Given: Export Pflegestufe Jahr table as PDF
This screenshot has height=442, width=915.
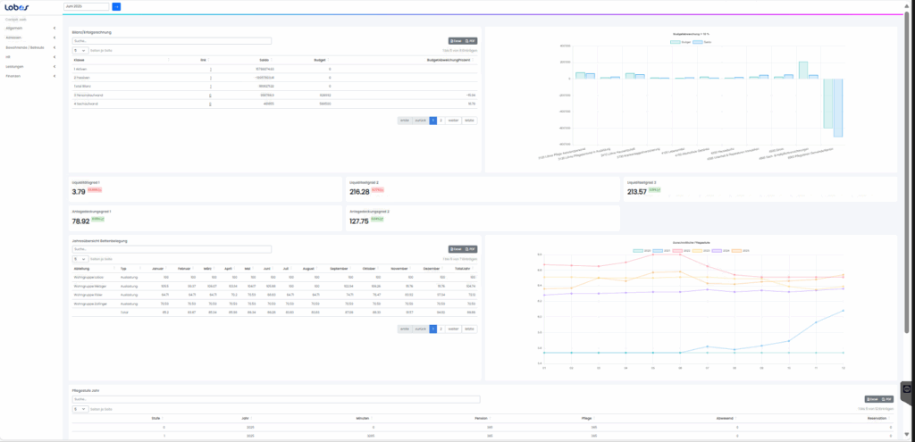Looking at the screenshot, I should (x=888, y=399).
